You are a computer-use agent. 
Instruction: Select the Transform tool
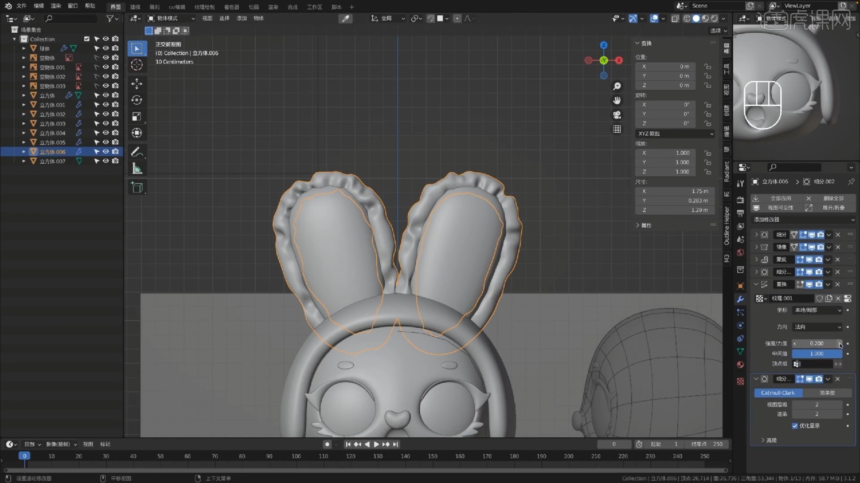(x=137, y=133)
